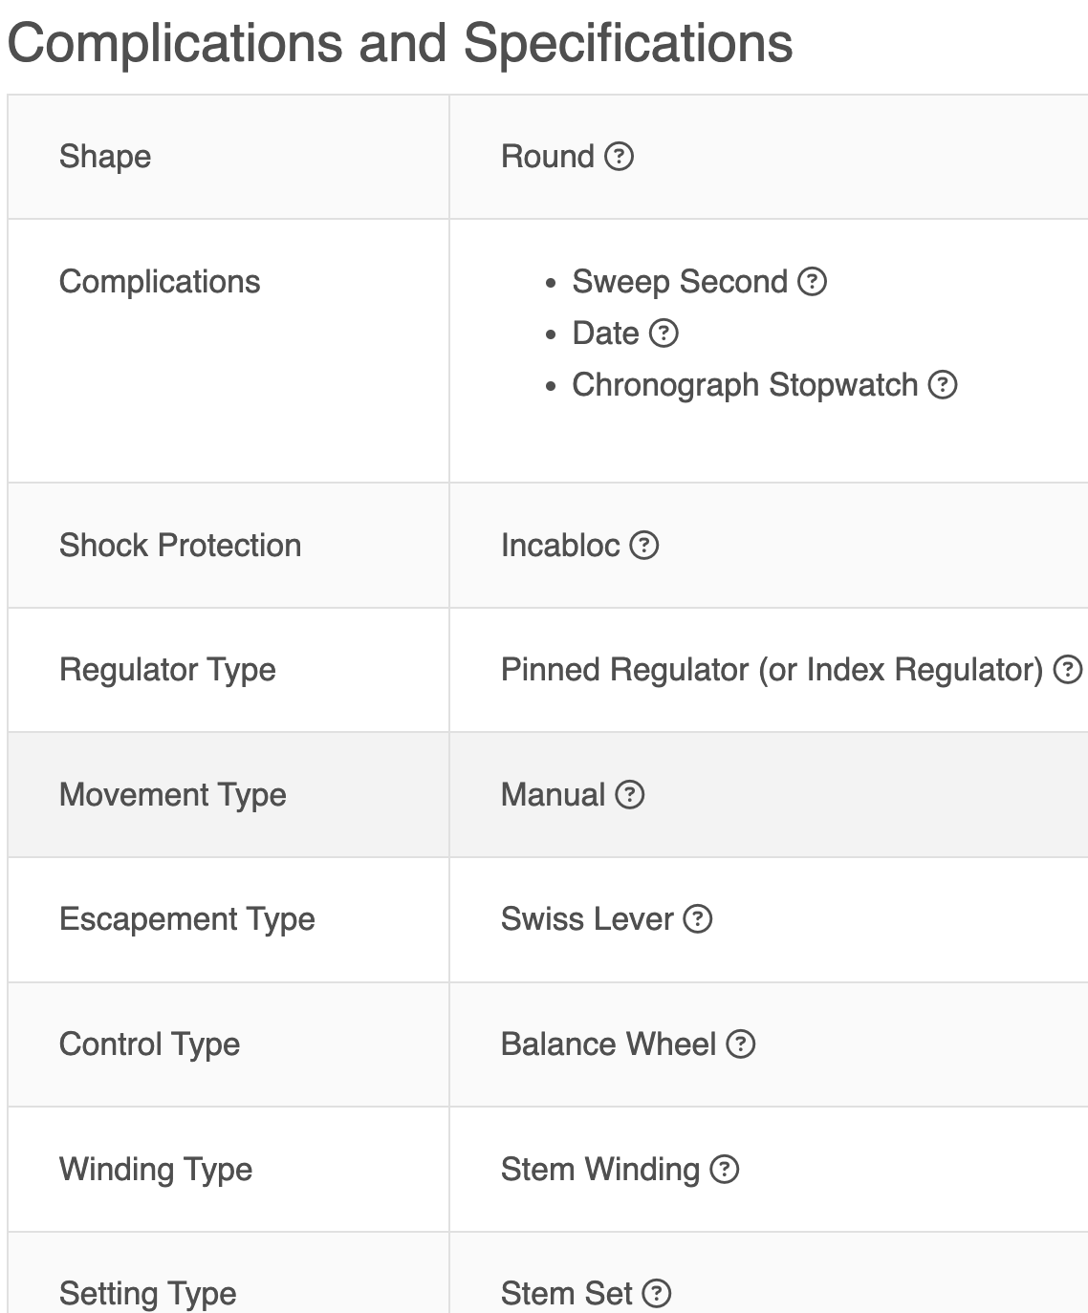Screen dimensions: 1088x1313
Task: Click the question mark next to Manual
Action: [x=629, y=794]
